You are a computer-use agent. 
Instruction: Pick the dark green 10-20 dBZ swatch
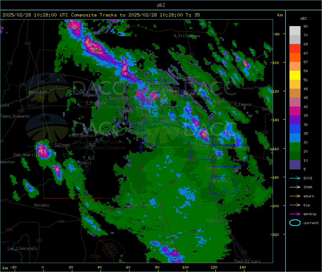pyautogui.click(x=295, y=156)
